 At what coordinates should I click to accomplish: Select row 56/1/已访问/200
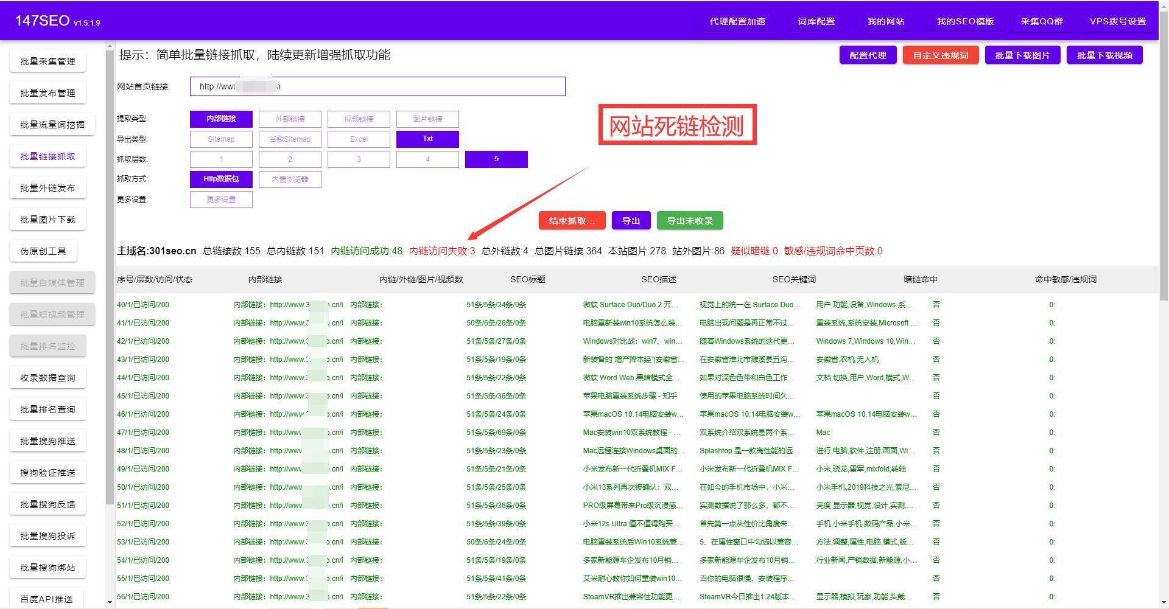point(636,597)
